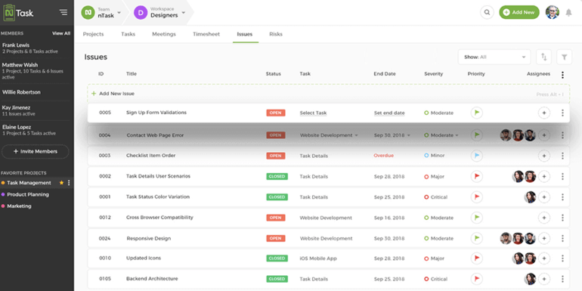Switch to the Risks tab
Screen dimensions: 582x291
click(276, 34)
